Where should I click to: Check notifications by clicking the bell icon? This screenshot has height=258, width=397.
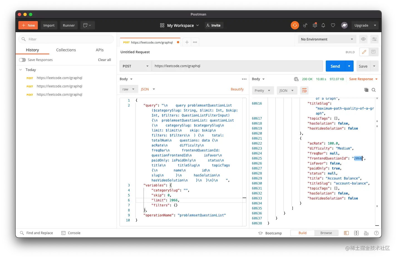pyautogui.click(x=323, y=25)
